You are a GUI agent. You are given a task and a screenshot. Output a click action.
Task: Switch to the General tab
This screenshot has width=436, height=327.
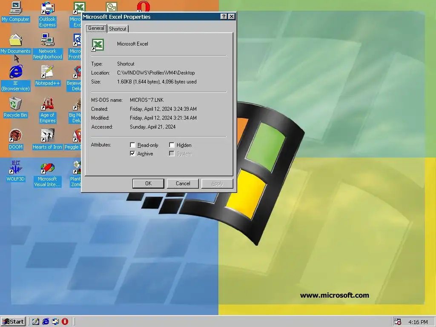(96, 29)
